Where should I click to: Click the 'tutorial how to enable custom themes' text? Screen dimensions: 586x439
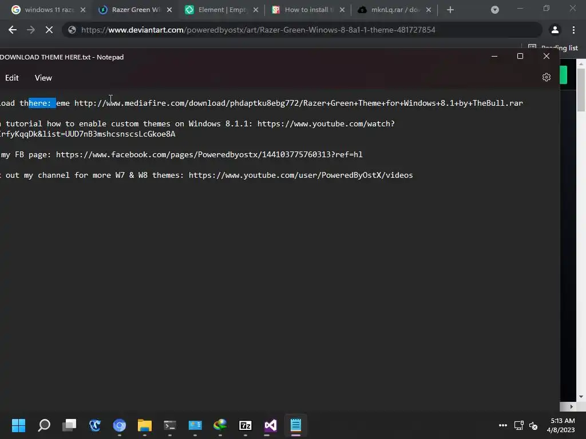[x=88, y=123]
